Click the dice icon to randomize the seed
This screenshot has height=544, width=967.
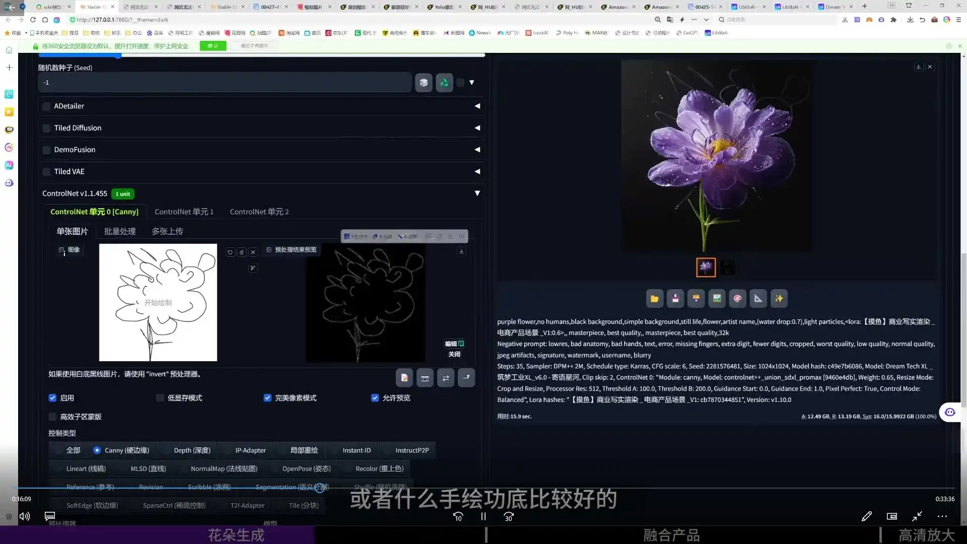424,83
